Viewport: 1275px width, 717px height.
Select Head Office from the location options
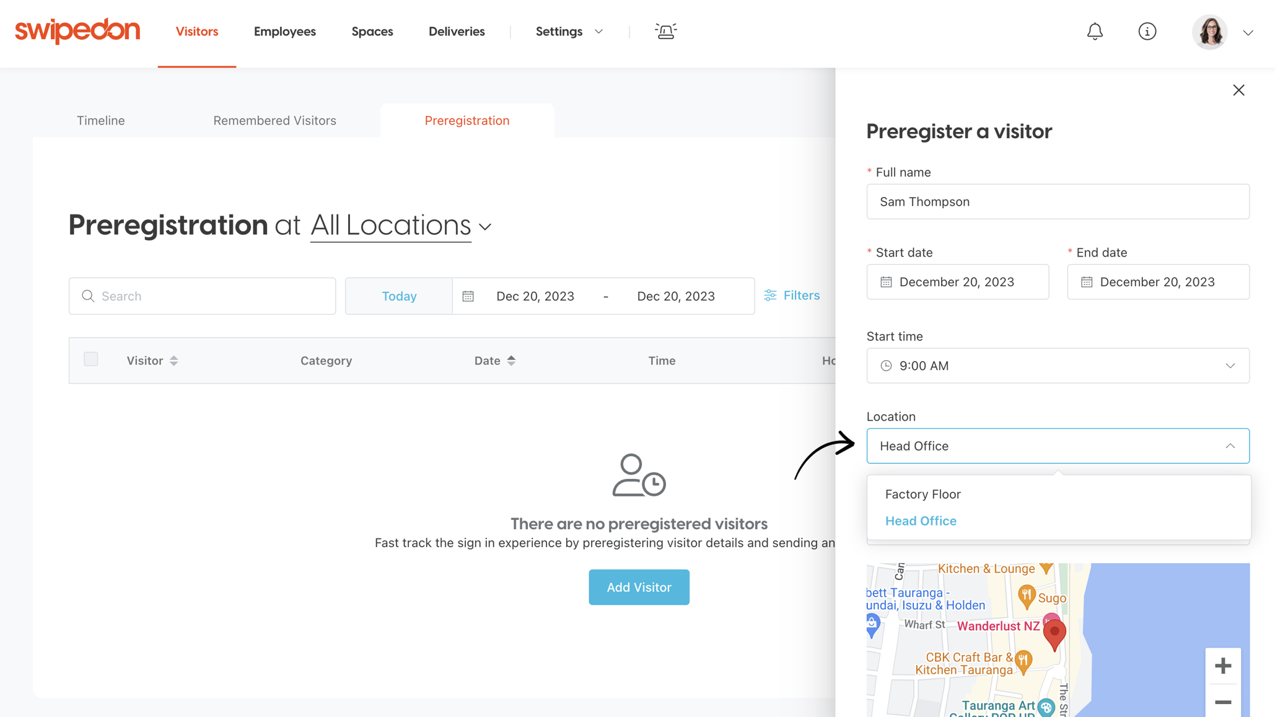921,521
